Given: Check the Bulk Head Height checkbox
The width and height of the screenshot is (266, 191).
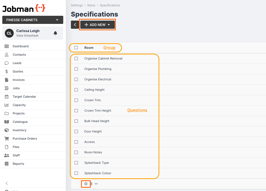Looking at the screenshot, I should pyautogui.click(x=76, y=121).
